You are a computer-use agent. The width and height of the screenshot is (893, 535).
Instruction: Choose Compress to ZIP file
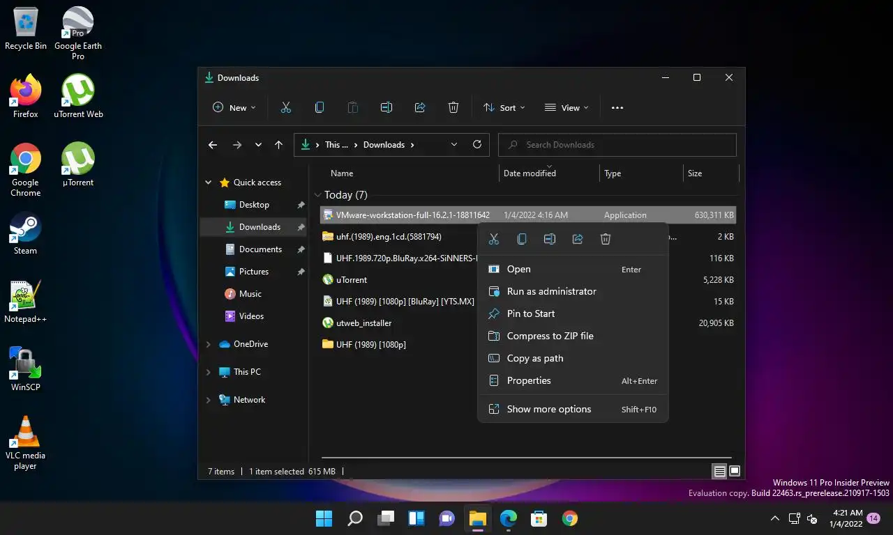tap(573, 336)
